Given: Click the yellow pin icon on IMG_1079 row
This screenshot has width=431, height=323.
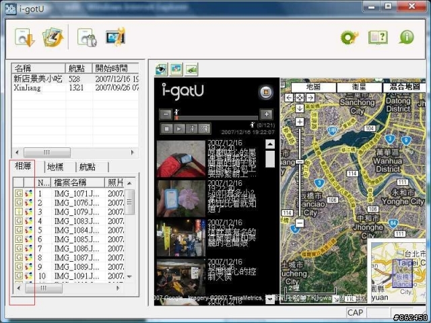Looking at the screenshot, I should pyautogui.click(x=18, y=212).
